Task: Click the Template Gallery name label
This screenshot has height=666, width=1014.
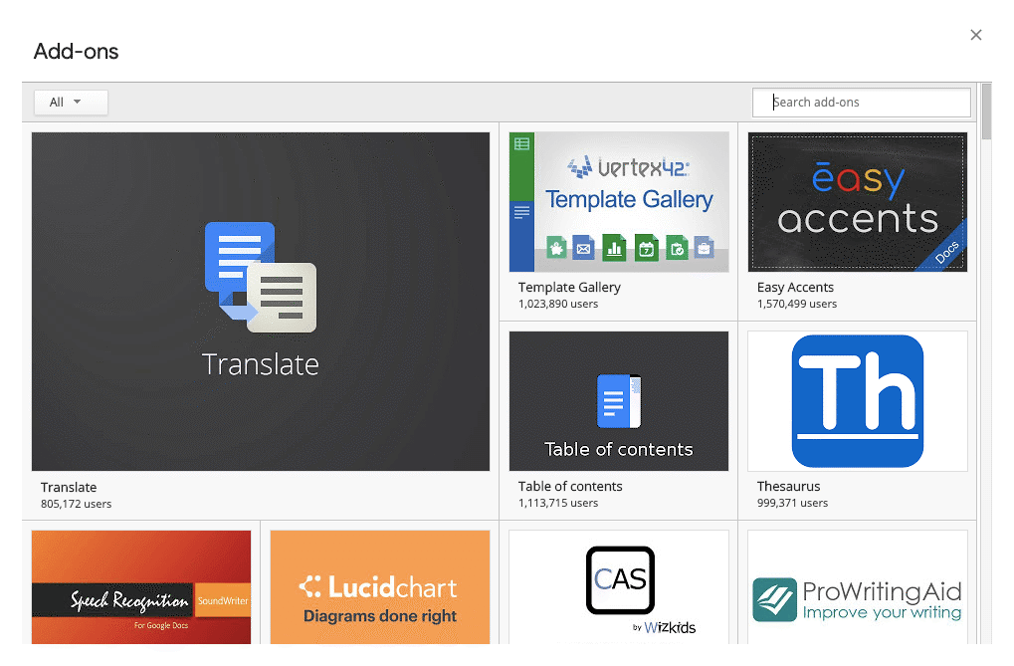Action: click(x=569, y=288)
